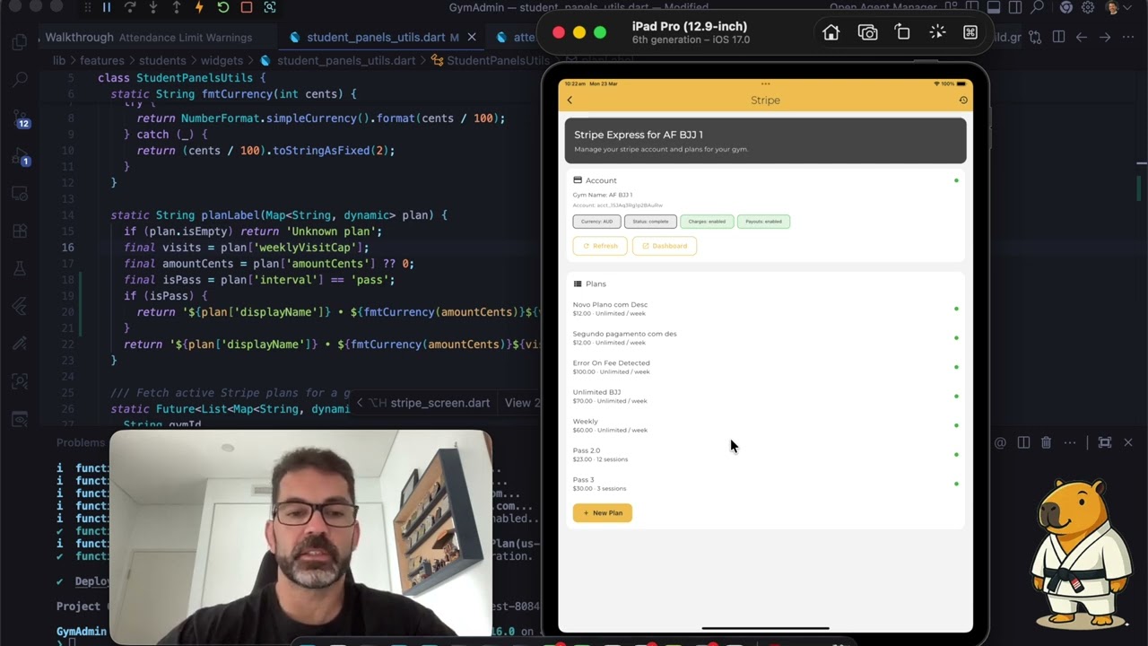Select the Error On Fee Detected plan
This screenshot has width=1148, height=646.
click(x=765, y=367)
